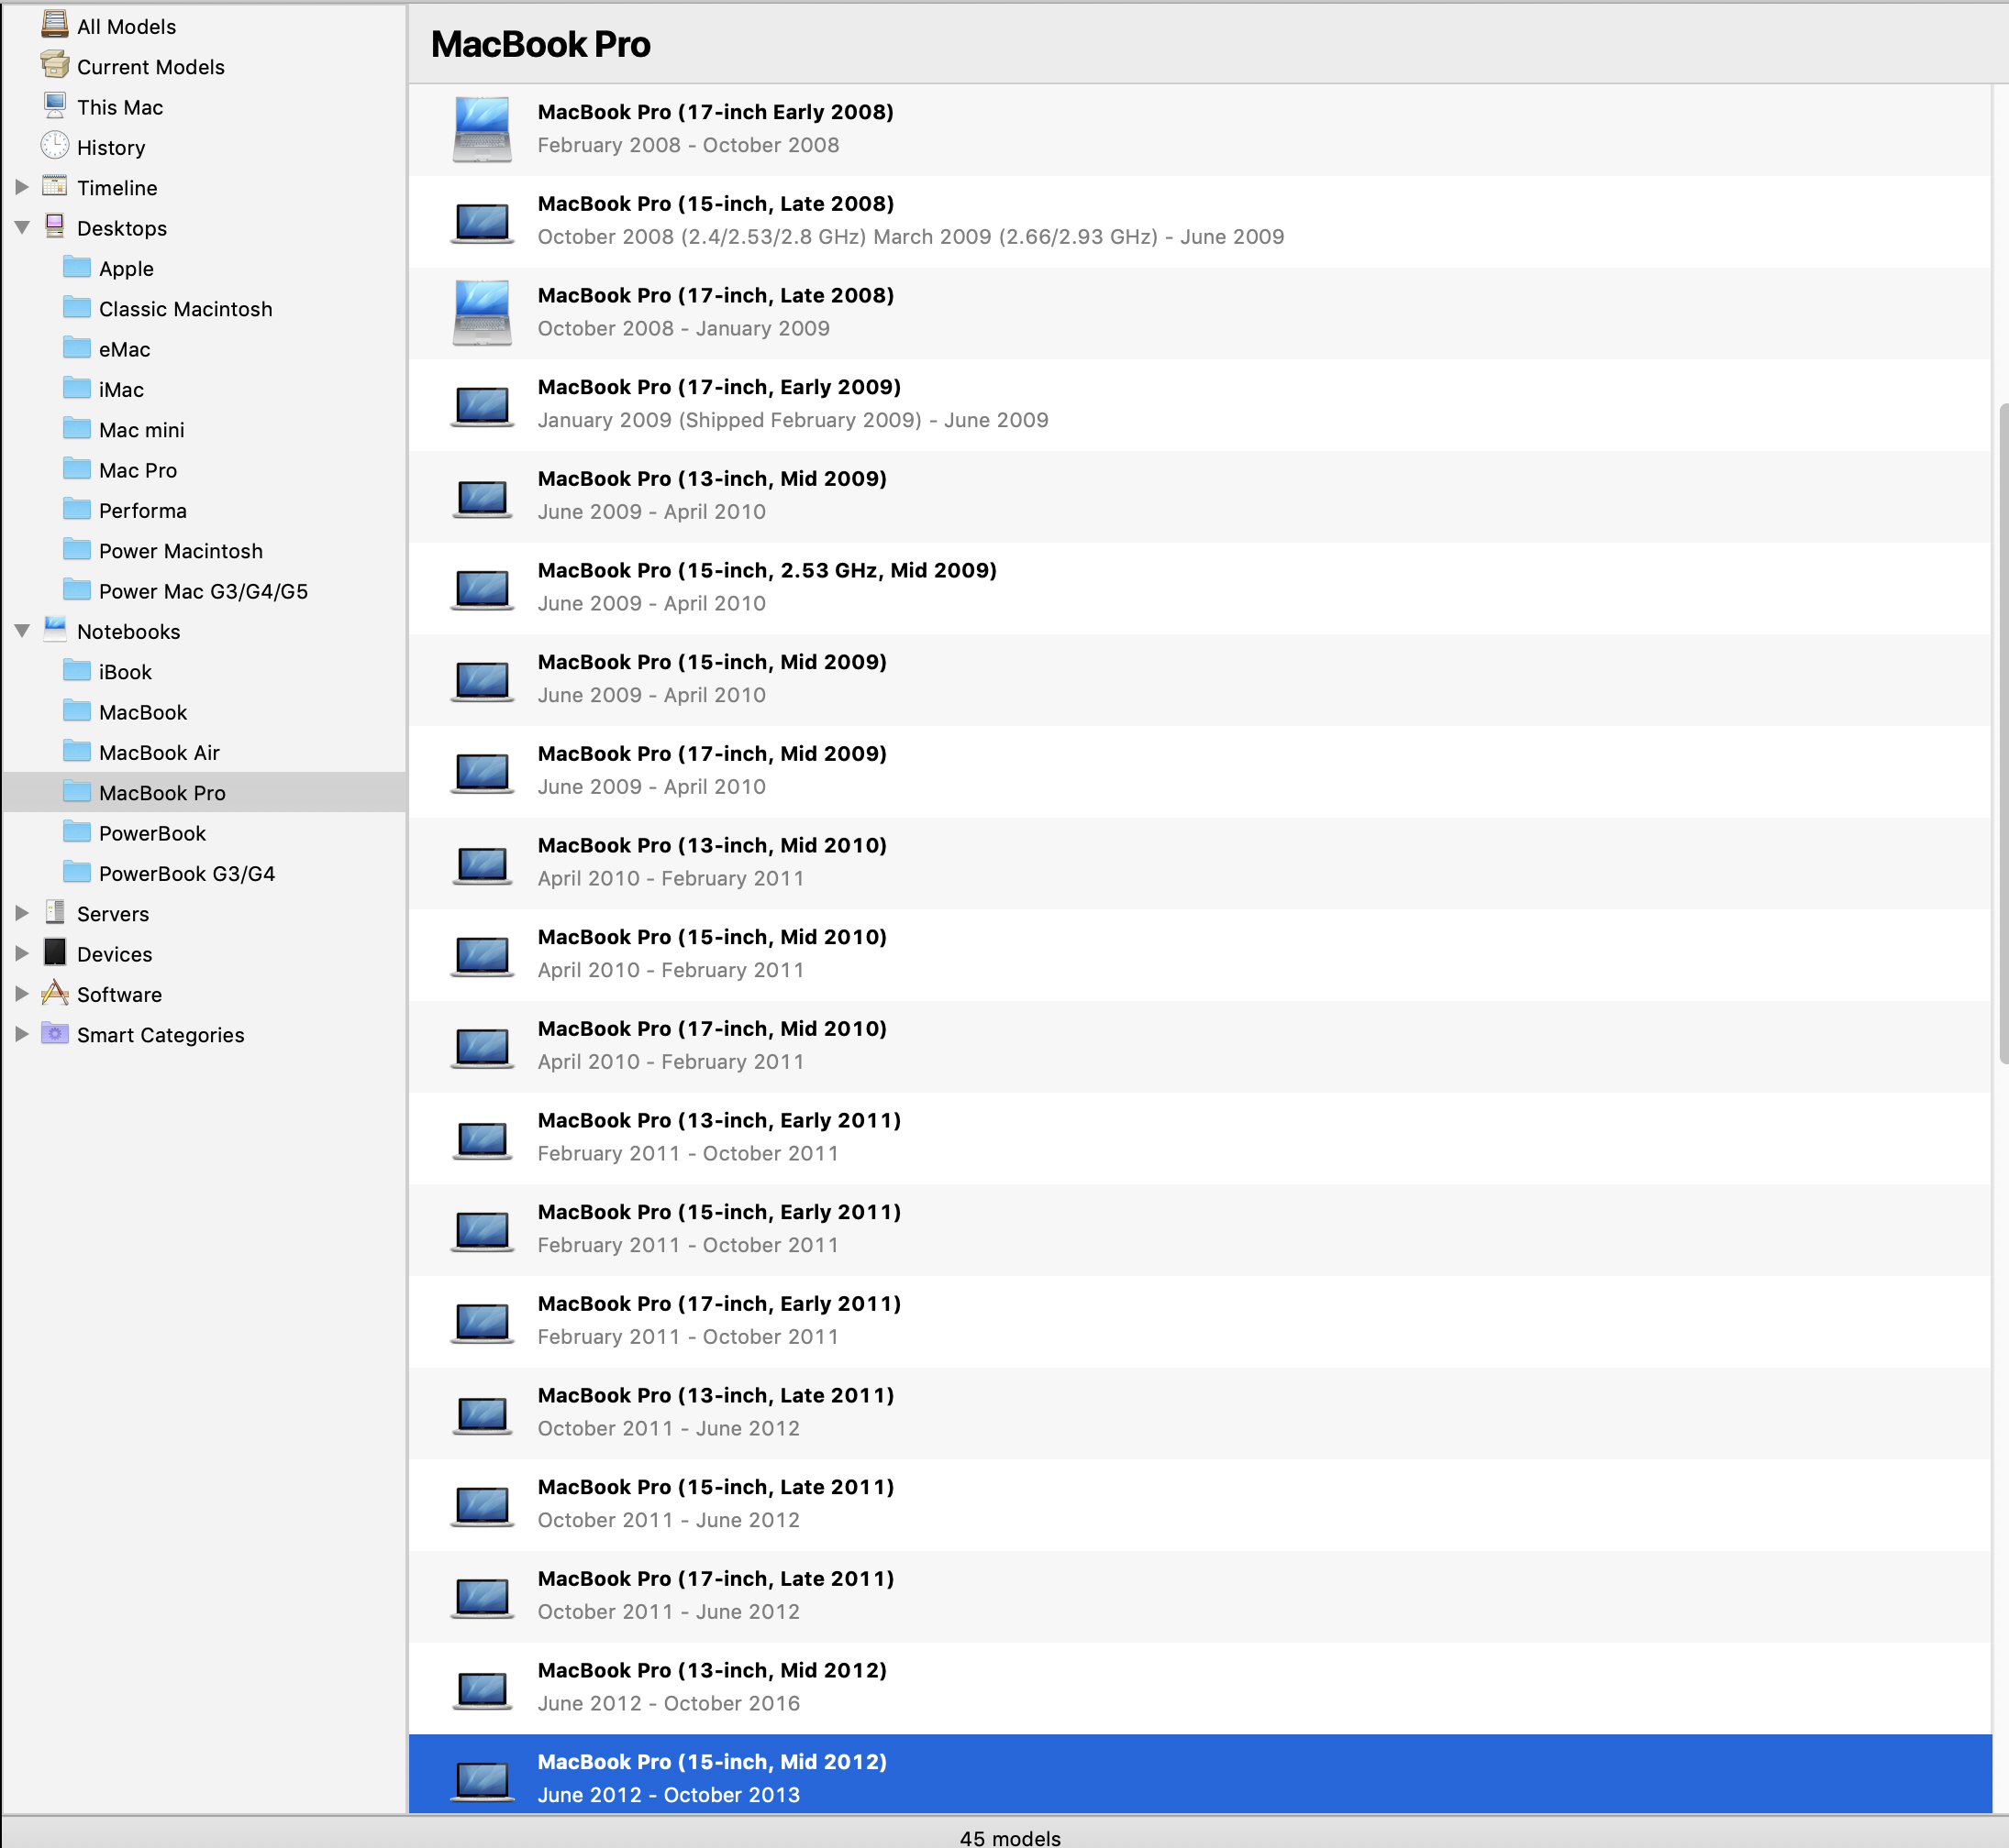Image resolution: width=2009 pixels, height=1848 pixels.
Task: Expand the Servers disclosure triangle
Action: pyautogui.click(x=22, y=913)
